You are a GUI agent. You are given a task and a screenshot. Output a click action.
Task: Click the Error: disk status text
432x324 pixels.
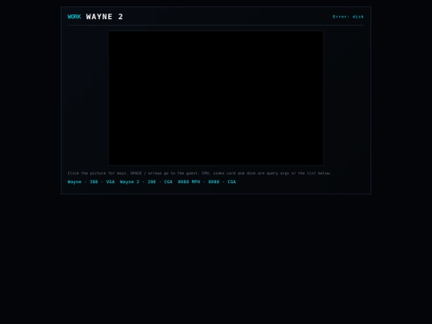[x=348, y=17]
